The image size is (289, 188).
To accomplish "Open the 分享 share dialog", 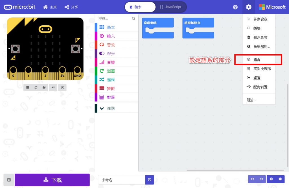I will (71, 7).
